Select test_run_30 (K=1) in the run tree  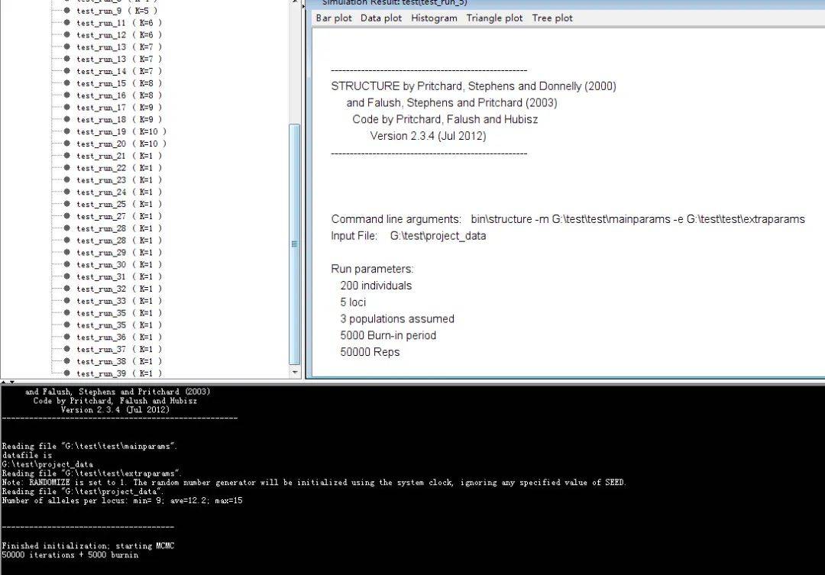[119, 265]
